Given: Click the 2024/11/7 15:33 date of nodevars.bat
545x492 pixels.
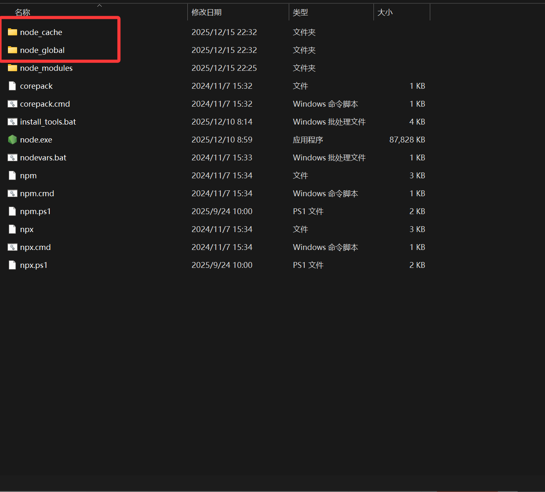Looking at the screenshot, I should (x=222, y=157).
